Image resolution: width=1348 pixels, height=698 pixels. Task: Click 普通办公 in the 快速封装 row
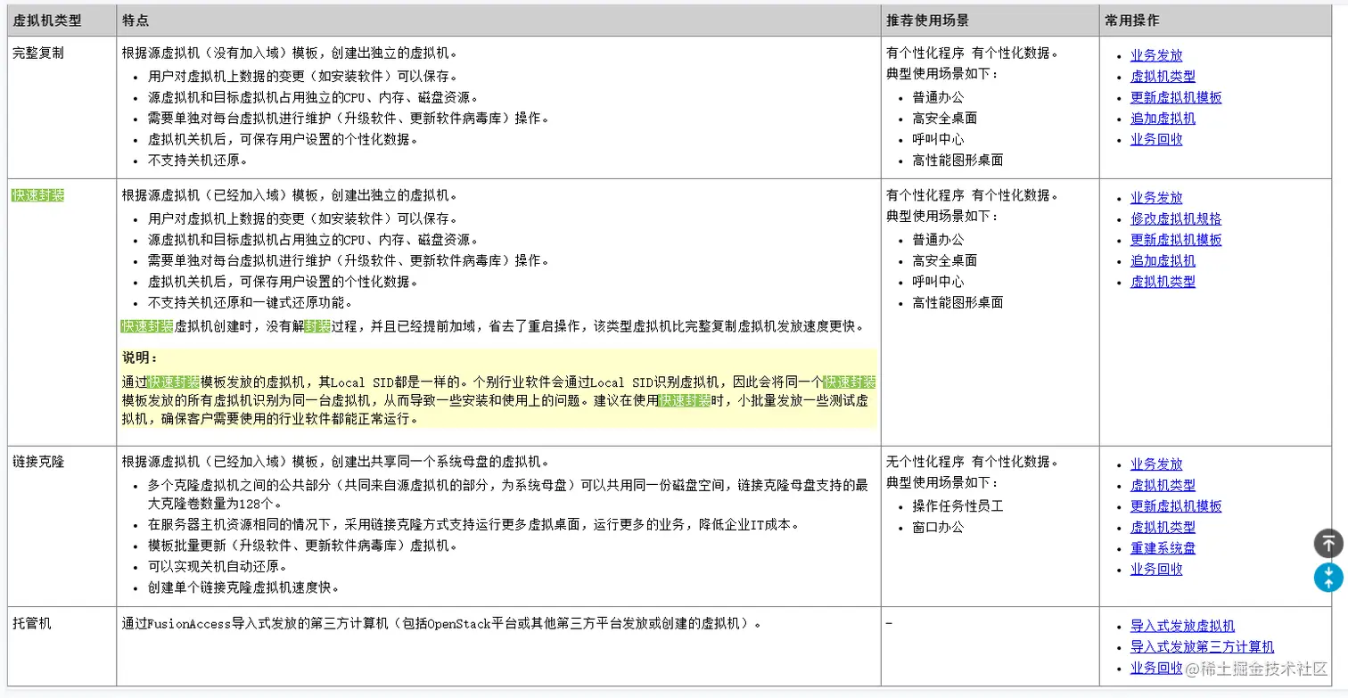[x=938, y=240]
